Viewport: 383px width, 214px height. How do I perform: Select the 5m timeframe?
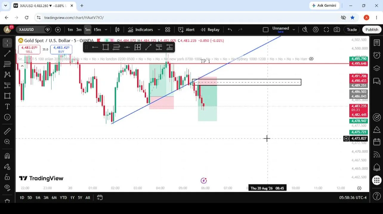(87, 29)
